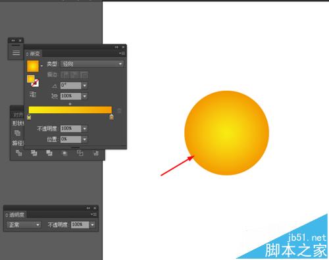Click the Pathfinder Trim icon

click(x=34, y=153)
